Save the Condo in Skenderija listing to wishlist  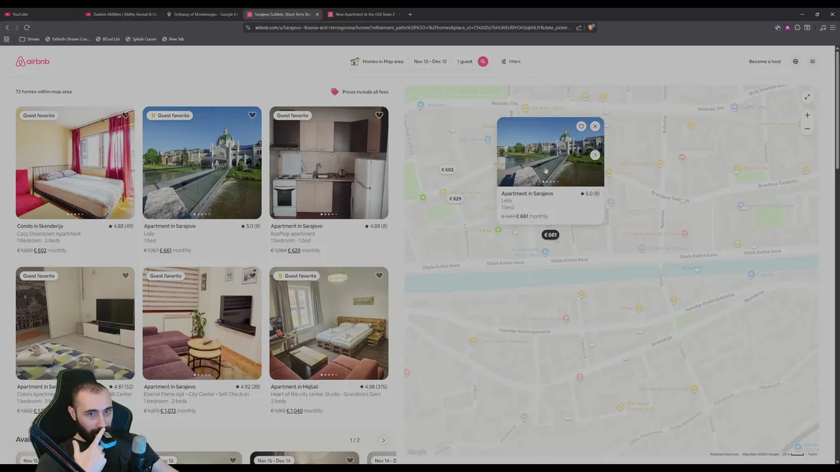[x=125, y=115]
